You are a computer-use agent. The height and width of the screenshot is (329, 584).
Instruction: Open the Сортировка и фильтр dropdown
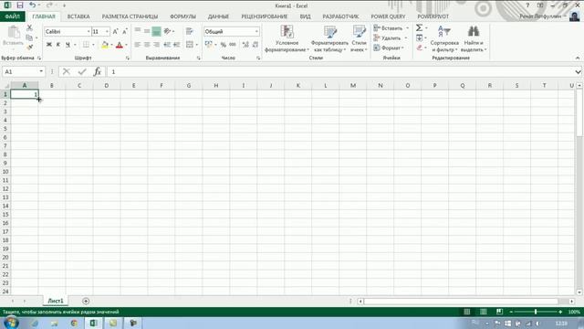444,38
